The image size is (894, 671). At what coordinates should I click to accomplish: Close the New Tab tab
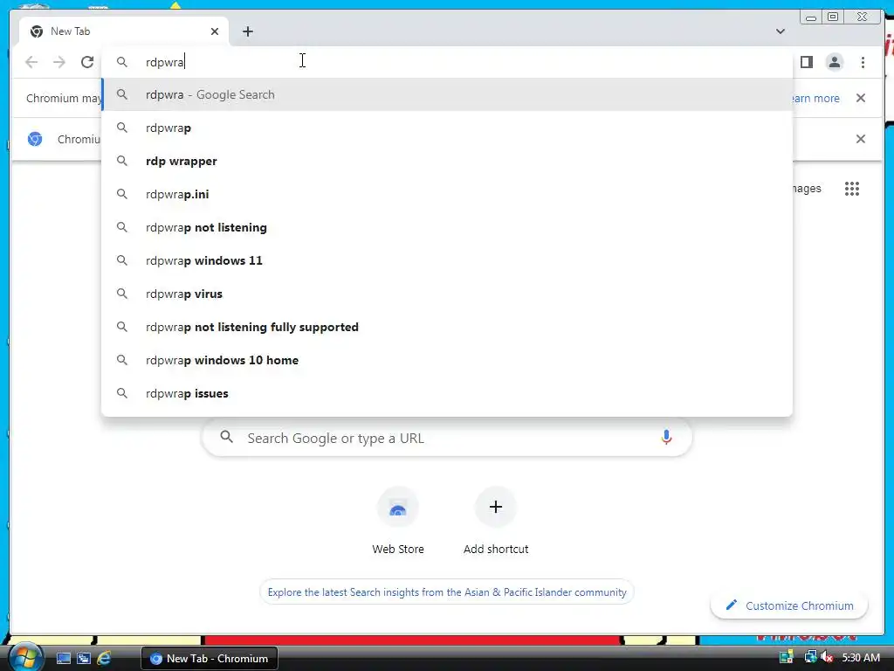(215, 32)
